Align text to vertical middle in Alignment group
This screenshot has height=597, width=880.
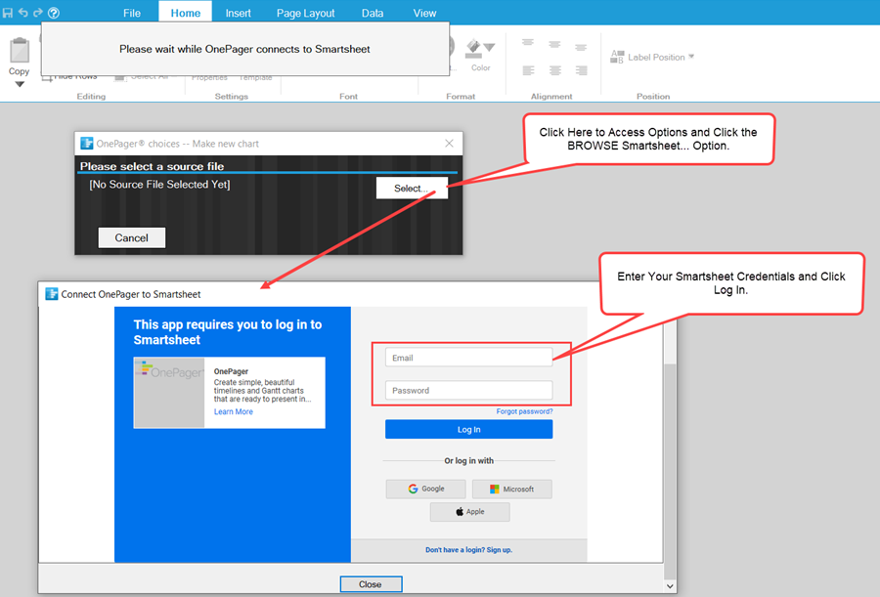[x=554, y=44]
